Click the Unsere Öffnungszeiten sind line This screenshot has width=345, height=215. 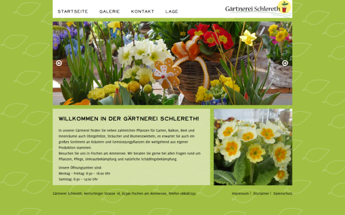tap(80, 167)
